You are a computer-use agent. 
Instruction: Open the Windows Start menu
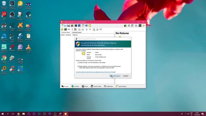pyautogui.click(x=3, y=114)
